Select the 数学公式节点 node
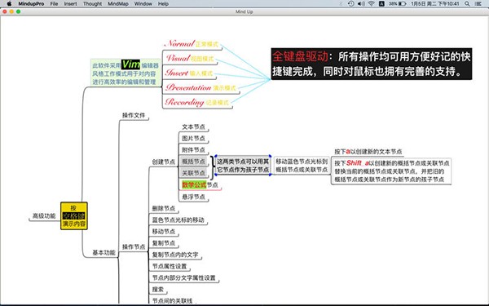 click(200, 185)
